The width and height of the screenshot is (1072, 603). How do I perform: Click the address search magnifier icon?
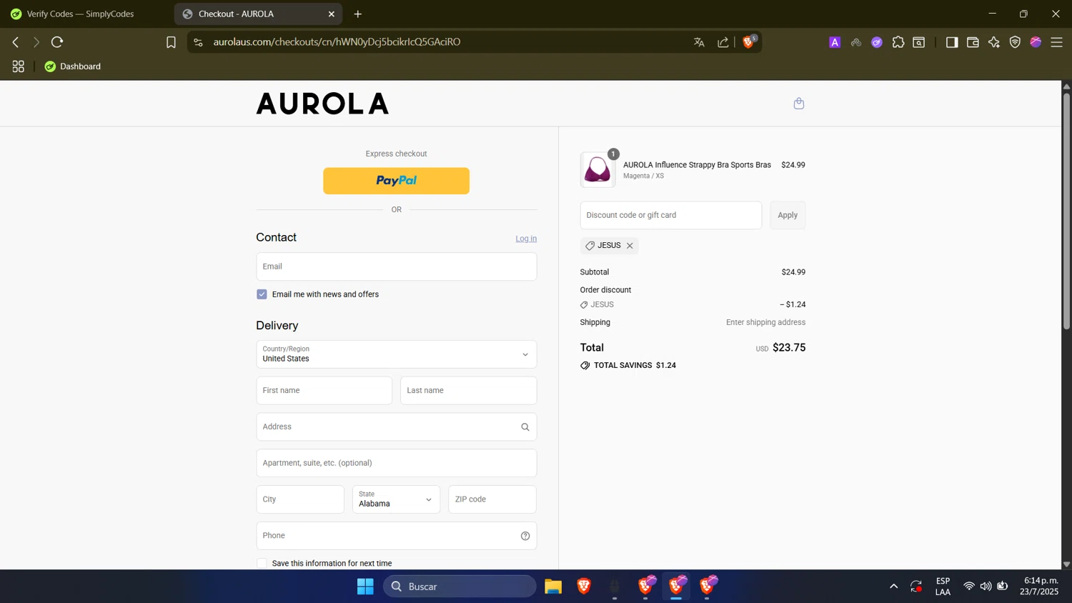point(525,427)
